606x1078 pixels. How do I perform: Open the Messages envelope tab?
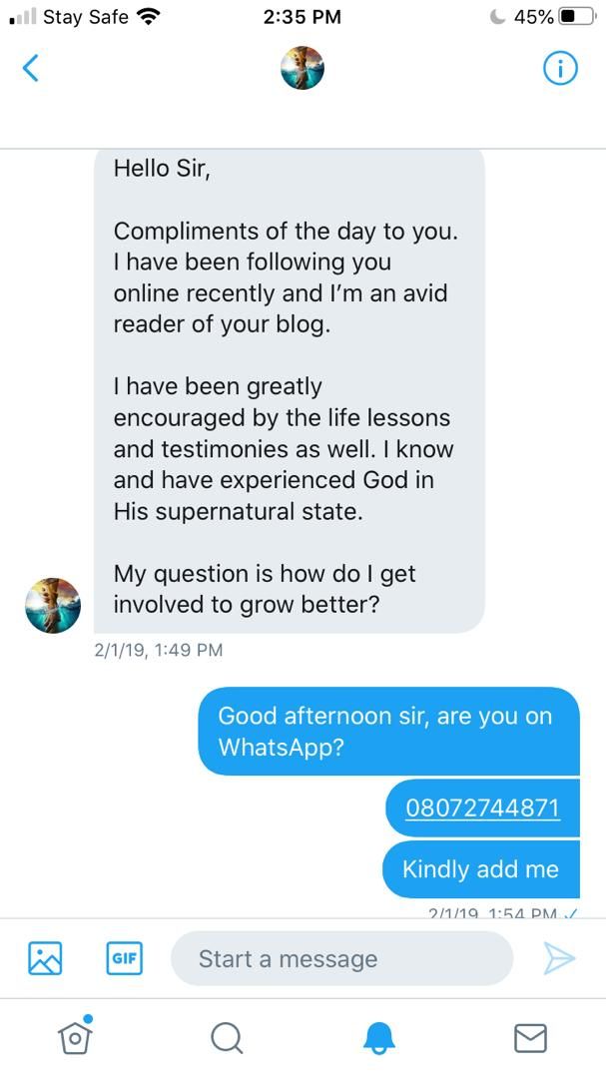[531, 1038]
